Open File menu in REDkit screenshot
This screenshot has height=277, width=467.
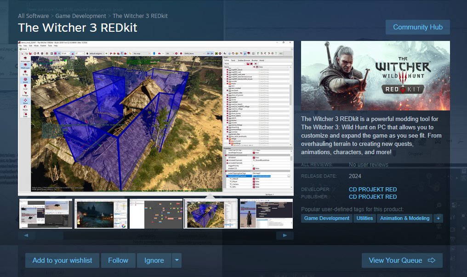pyautogui.click(x=20, y=46)
